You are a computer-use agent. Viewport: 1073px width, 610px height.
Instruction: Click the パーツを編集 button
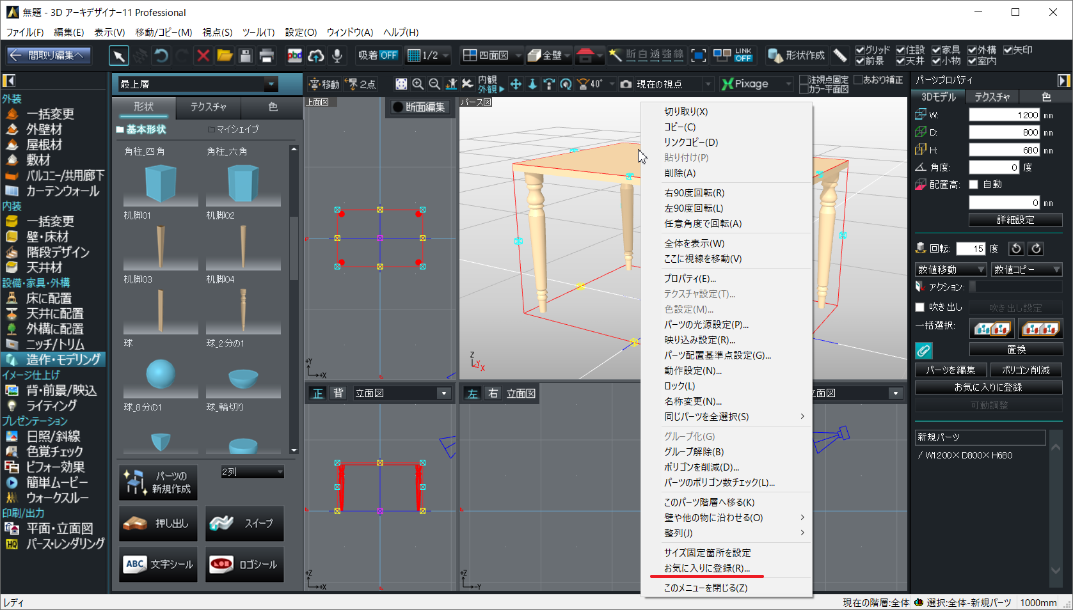[x=951, y=370]
